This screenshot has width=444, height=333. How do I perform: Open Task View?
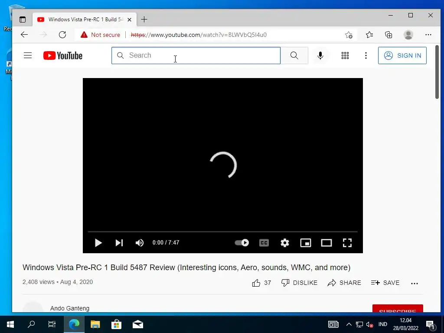[52, 324]
